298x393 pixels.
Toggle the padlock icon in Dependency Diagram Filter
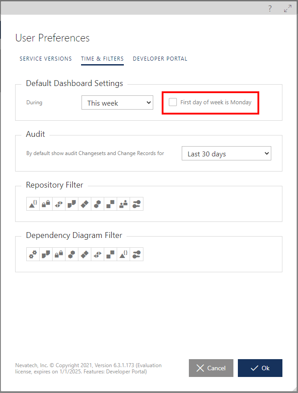59,254
